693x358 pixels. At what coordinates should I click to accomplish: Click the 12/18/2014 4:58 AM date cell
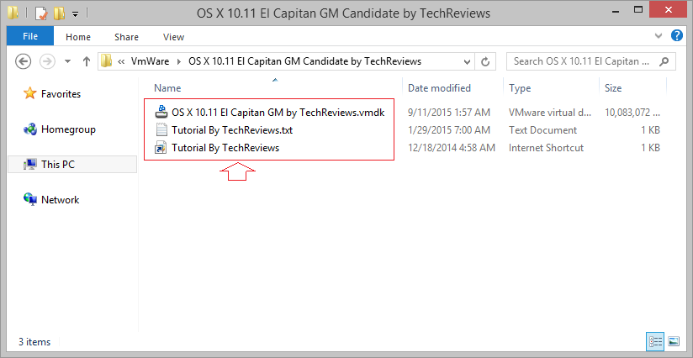(452, 148)
